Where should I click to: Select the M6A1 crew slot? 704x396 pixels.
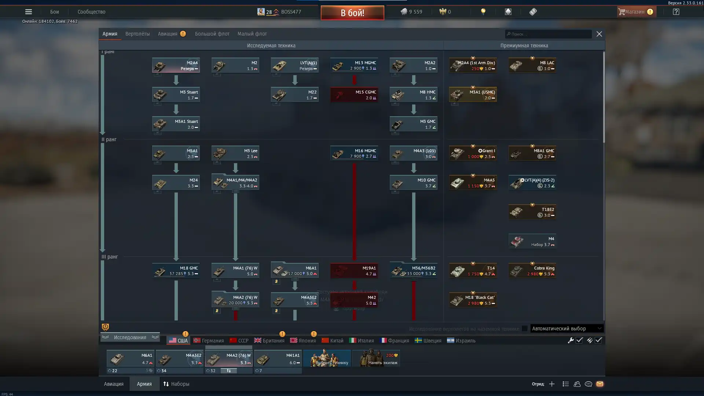pyautogui.click(x=130, y=359)
